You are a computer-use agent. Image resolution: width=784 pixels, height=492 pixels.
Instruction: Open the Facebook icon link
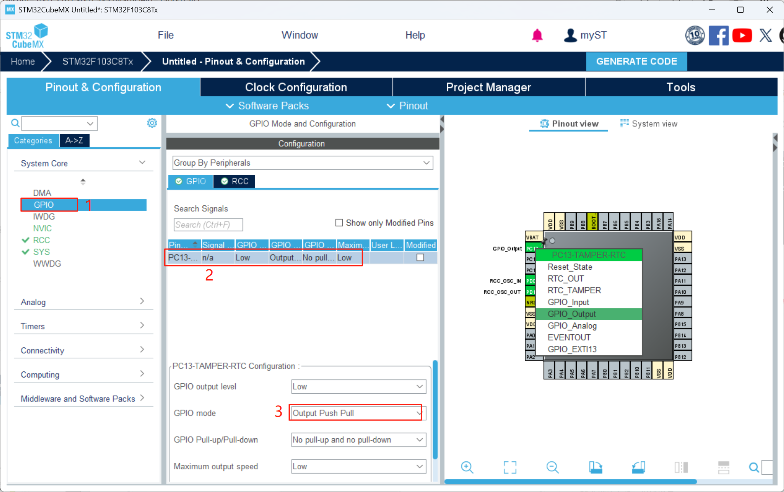(x=718, y=36)
